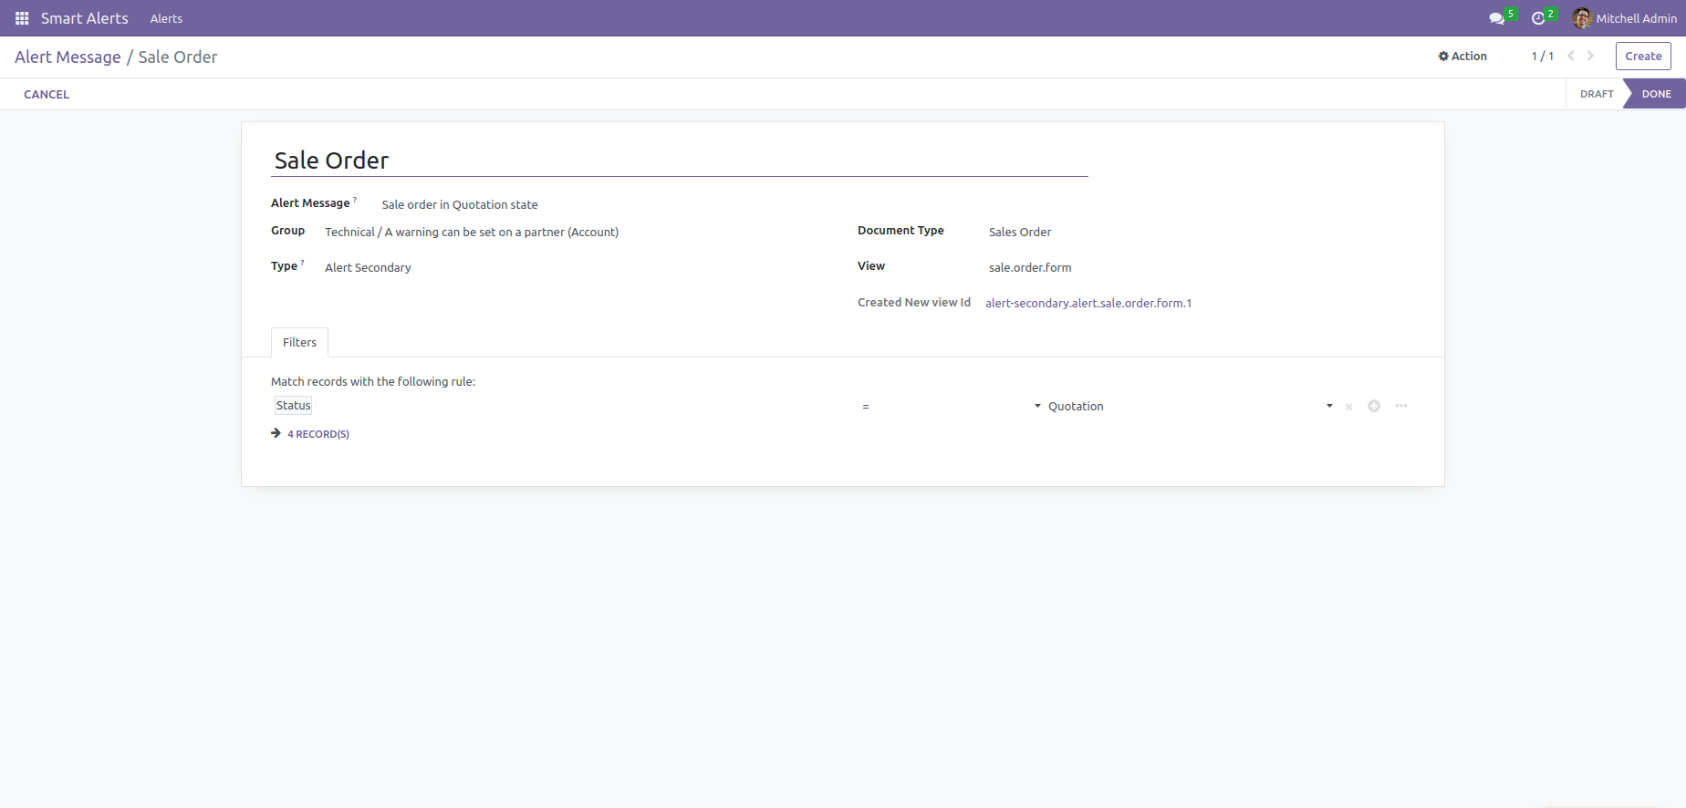Go back to Alert Message breadcrumb

(x=68, y=57)
